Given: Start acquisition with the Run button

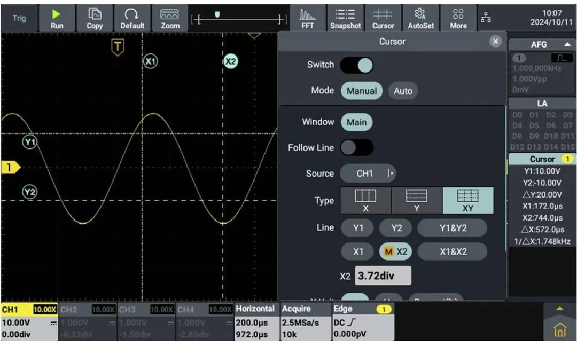Looking at the screenshot, I should 57,18.
